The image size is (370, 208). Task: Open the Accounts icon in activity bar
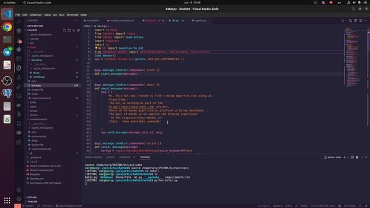[x=19, y=190]
